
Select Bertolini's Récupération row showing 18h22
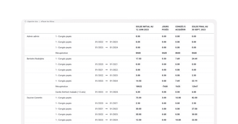click(119, 86)
